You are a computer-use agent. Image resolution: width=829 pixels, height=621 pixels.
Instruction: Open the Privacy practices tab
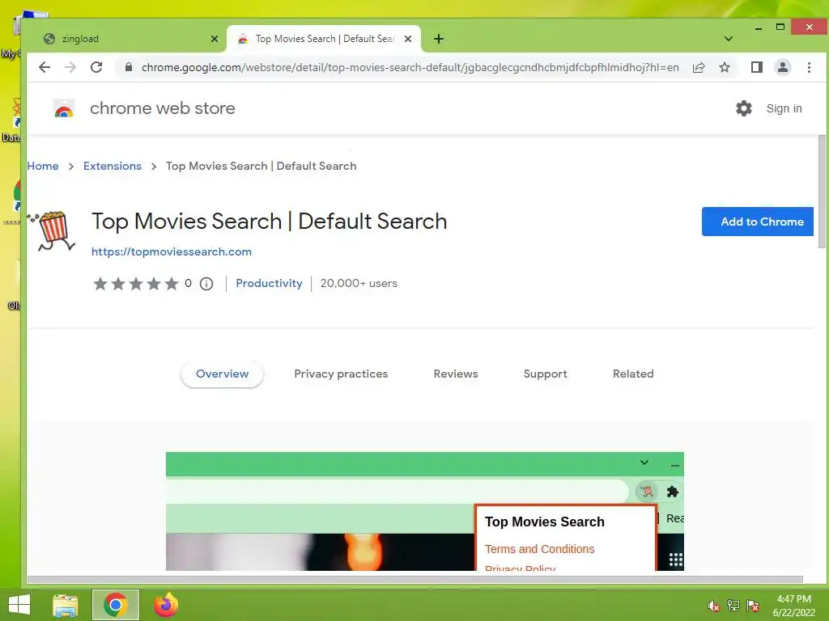tap(341, 374)
